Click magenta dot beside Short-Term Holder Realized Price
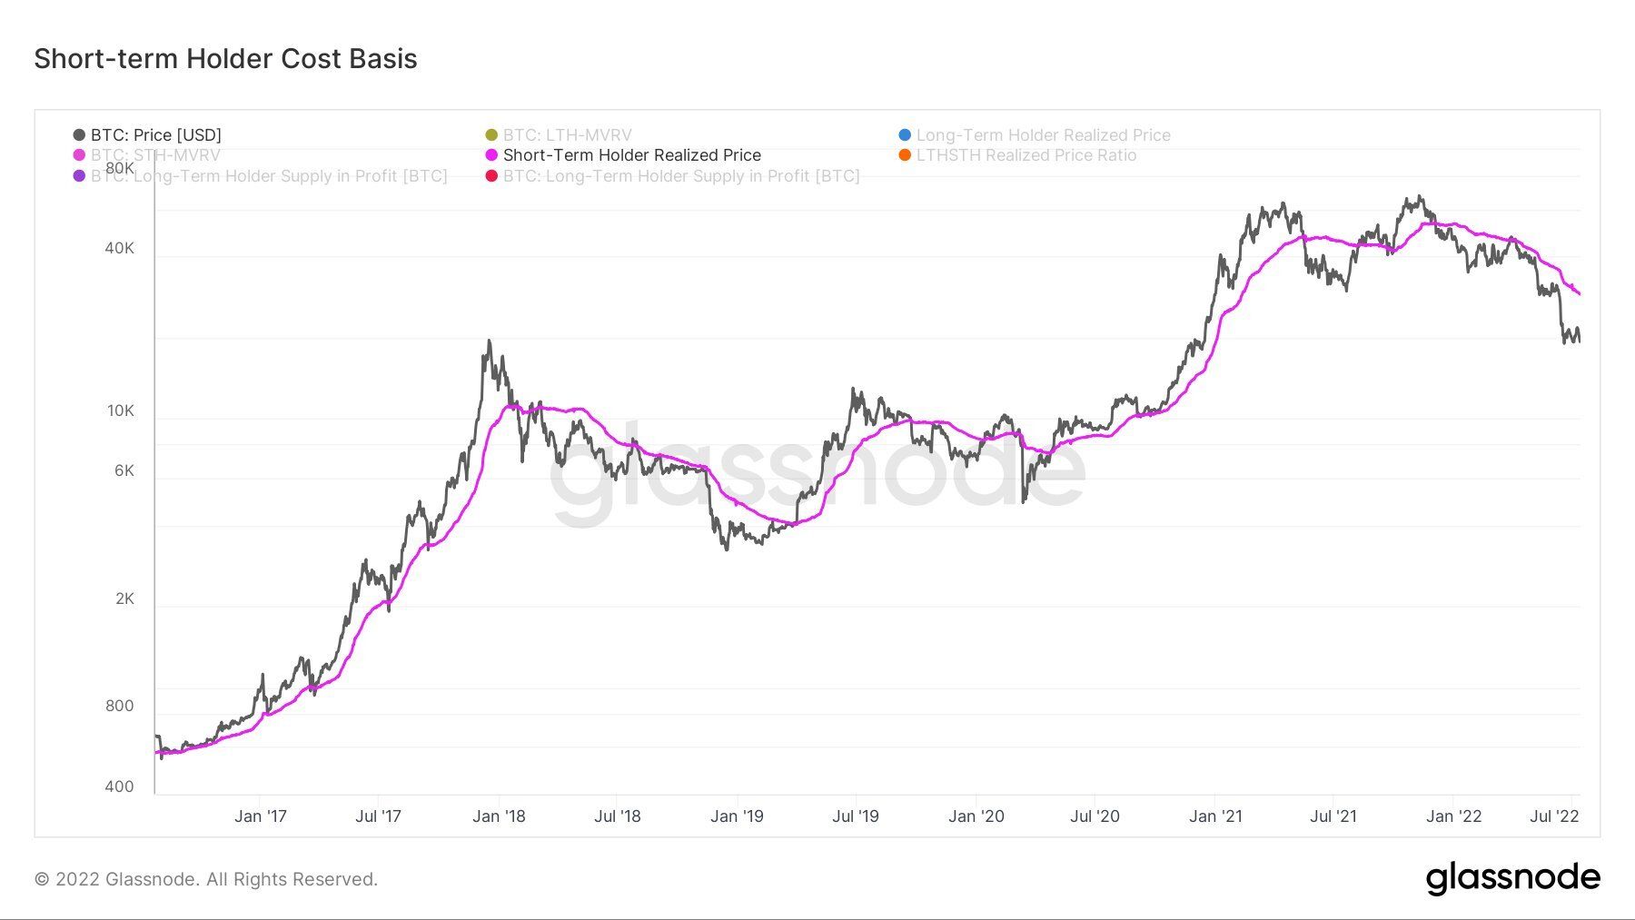The image size is (1635, 920). point(491,155)
